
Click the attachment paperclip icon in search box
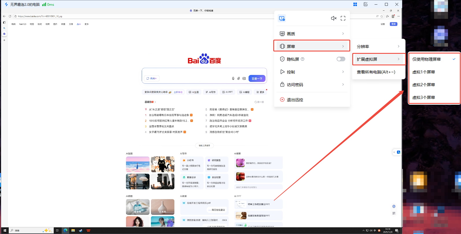click(x=239, y=78)
